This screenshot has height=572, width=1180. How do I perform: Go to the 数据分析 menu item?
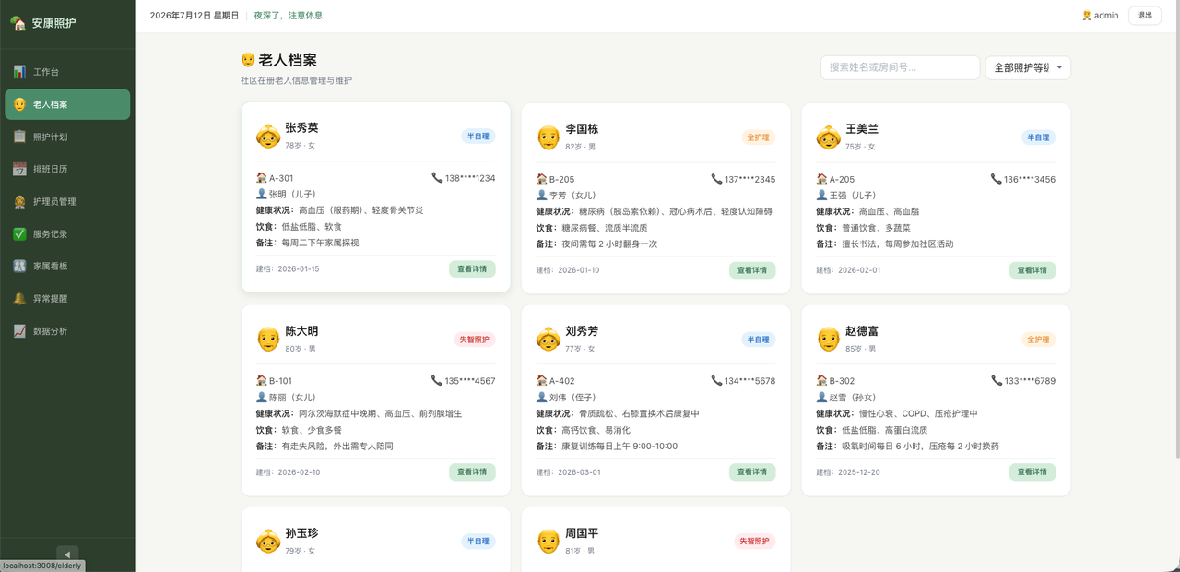tap(67, 330)
